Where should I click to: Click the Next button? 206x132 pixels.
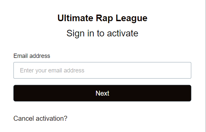point(102,93)
